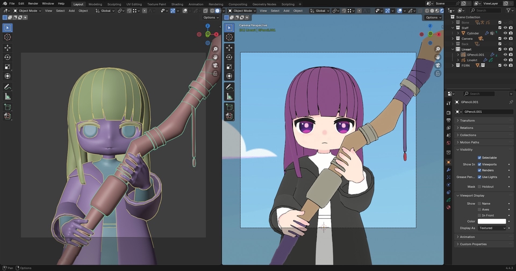516x271 pixels.
Task: Hide the Camera collection with eye icon
Action: point(505,39)
